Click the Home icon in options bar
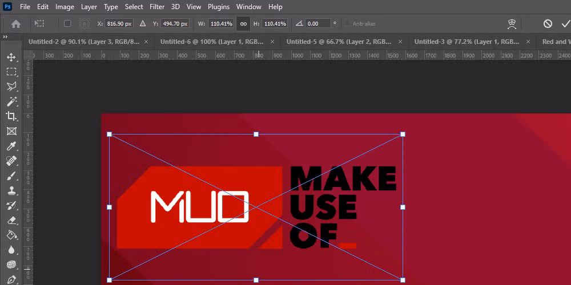Screen dimensions: 571x285 [x=16, y=24]
